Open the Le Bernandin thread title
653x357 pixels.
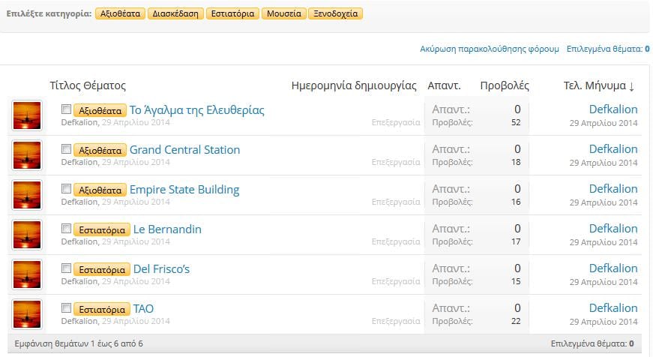[x=167, y=229]
